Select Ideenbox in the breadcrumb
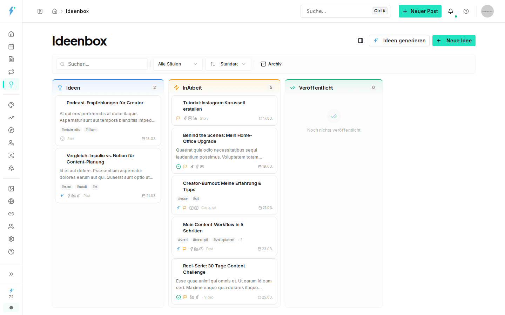 click(x=77, y=11)
